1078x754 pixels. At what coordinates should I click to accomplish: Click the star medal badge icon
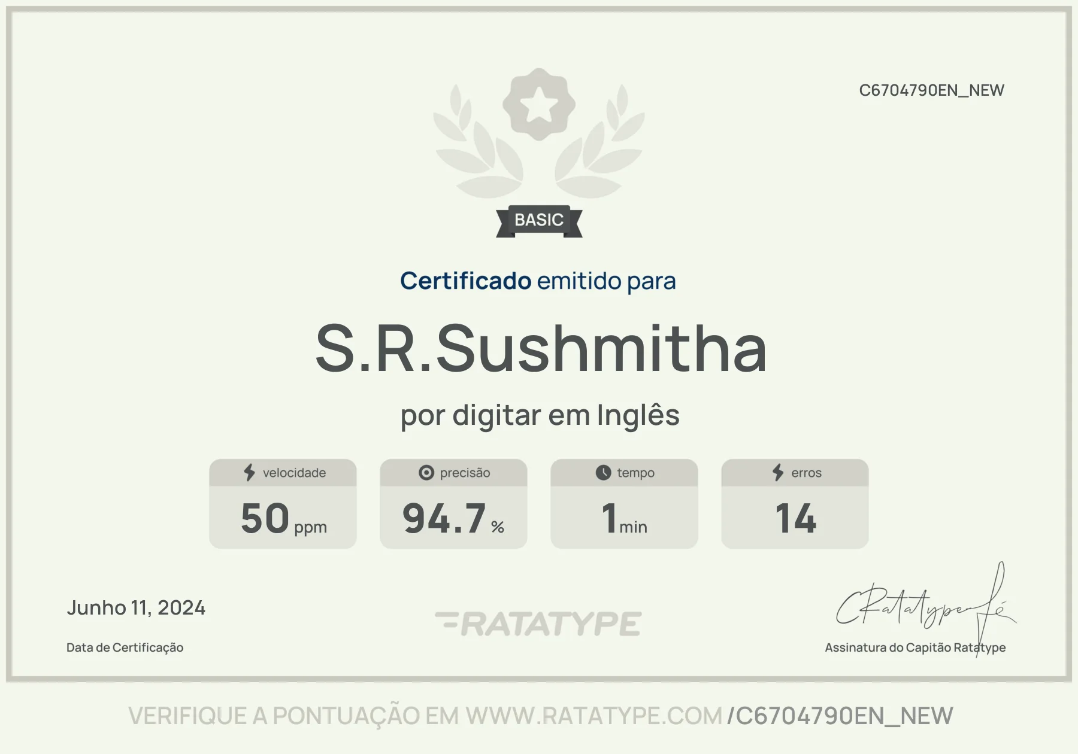pyautogui.click(x=538, y=104)
